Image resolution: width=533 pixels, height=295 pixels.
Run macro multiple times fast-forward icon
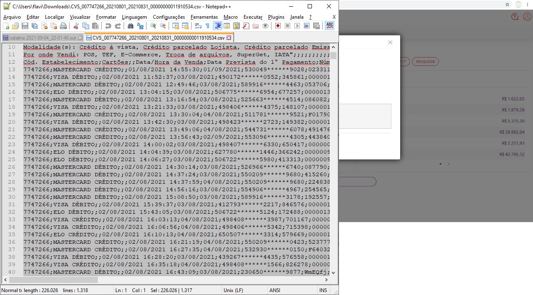(x=307, y=26)
